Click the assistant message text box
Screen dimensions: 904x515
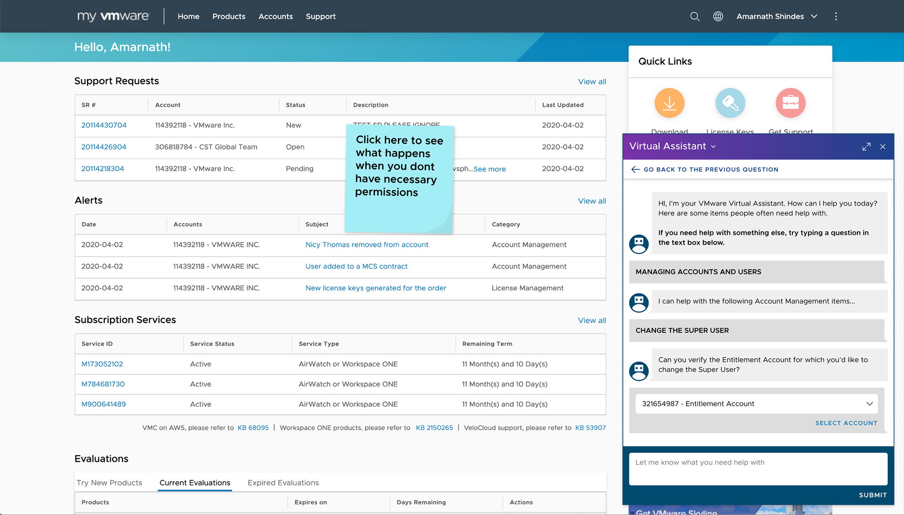[758, 469]
